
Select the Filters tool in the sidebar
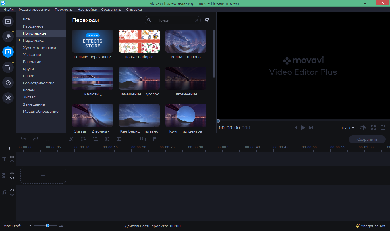click(8, 36)
